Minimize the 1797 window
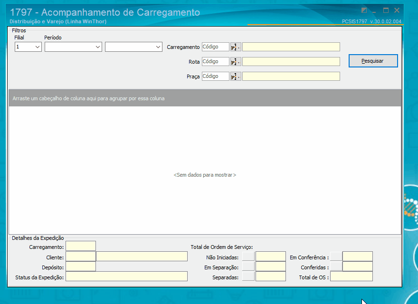This screenshot has width=418, height=304. pos(374,11)
